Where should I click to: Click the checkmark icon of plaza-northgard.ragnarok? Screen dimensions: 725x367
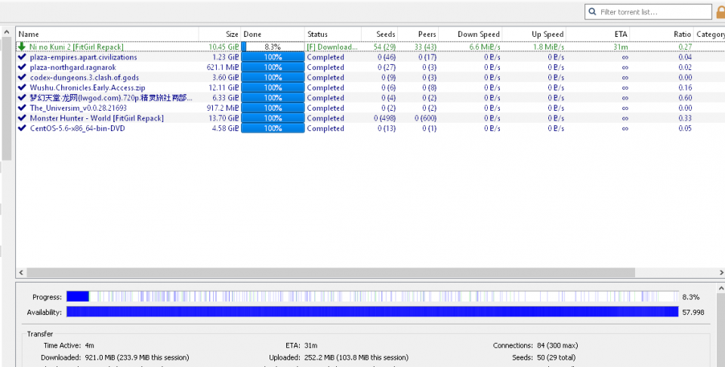pos(22,67)
